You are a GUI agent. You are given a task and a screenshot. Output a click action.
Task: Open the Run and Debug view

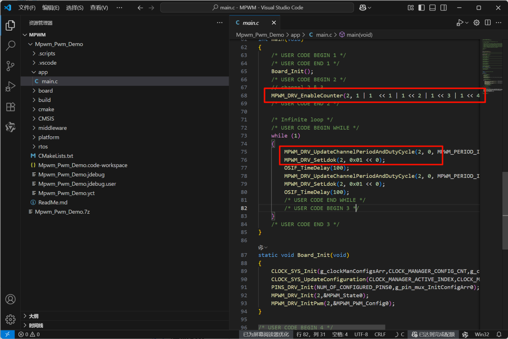tap(10, 86)
